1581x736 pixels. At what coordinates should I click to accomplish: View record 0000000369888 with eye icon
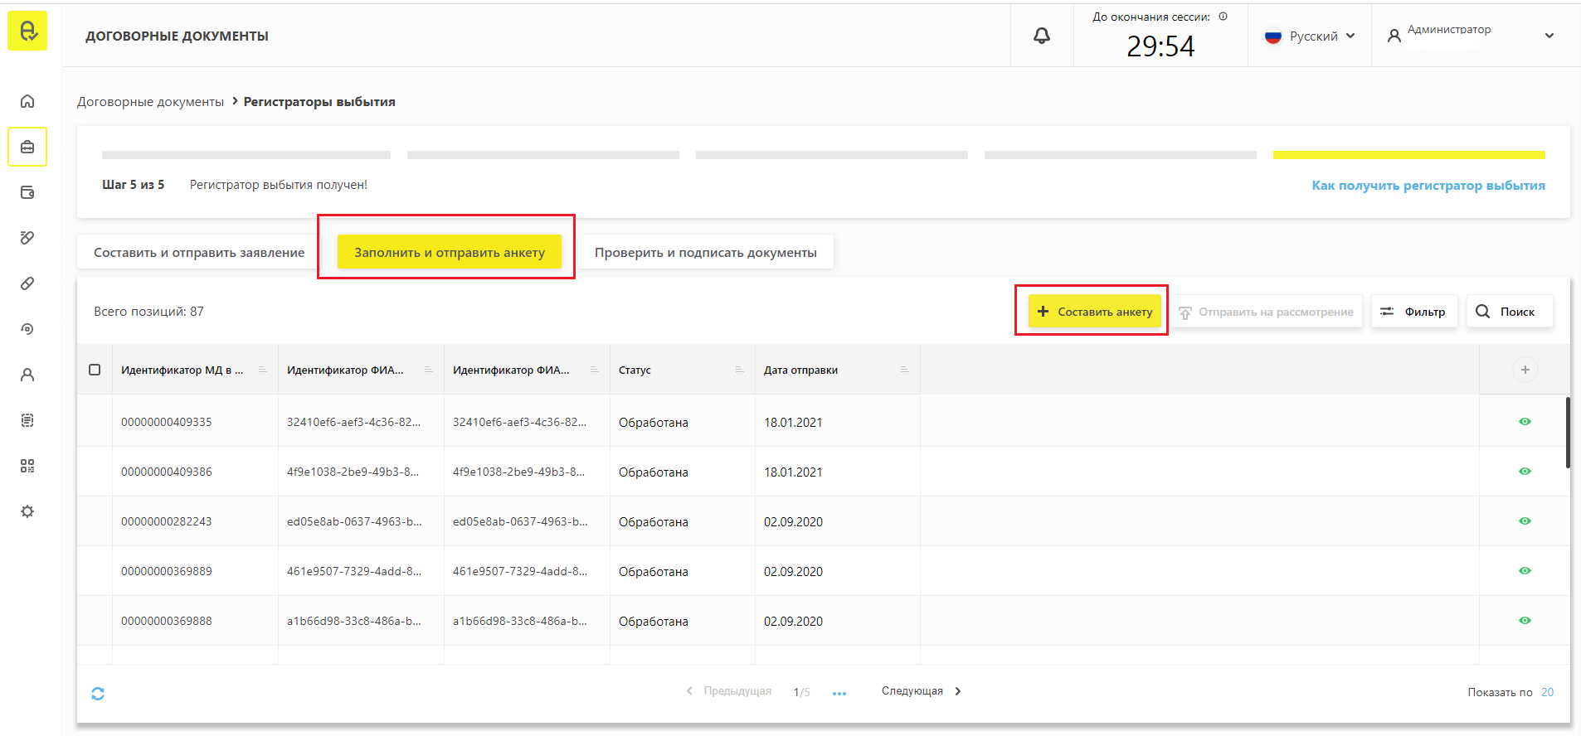point(1525,621)
